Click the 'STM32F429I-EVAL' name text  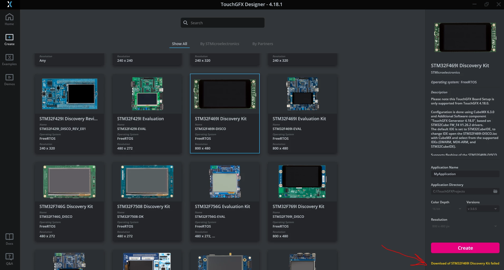132,129
